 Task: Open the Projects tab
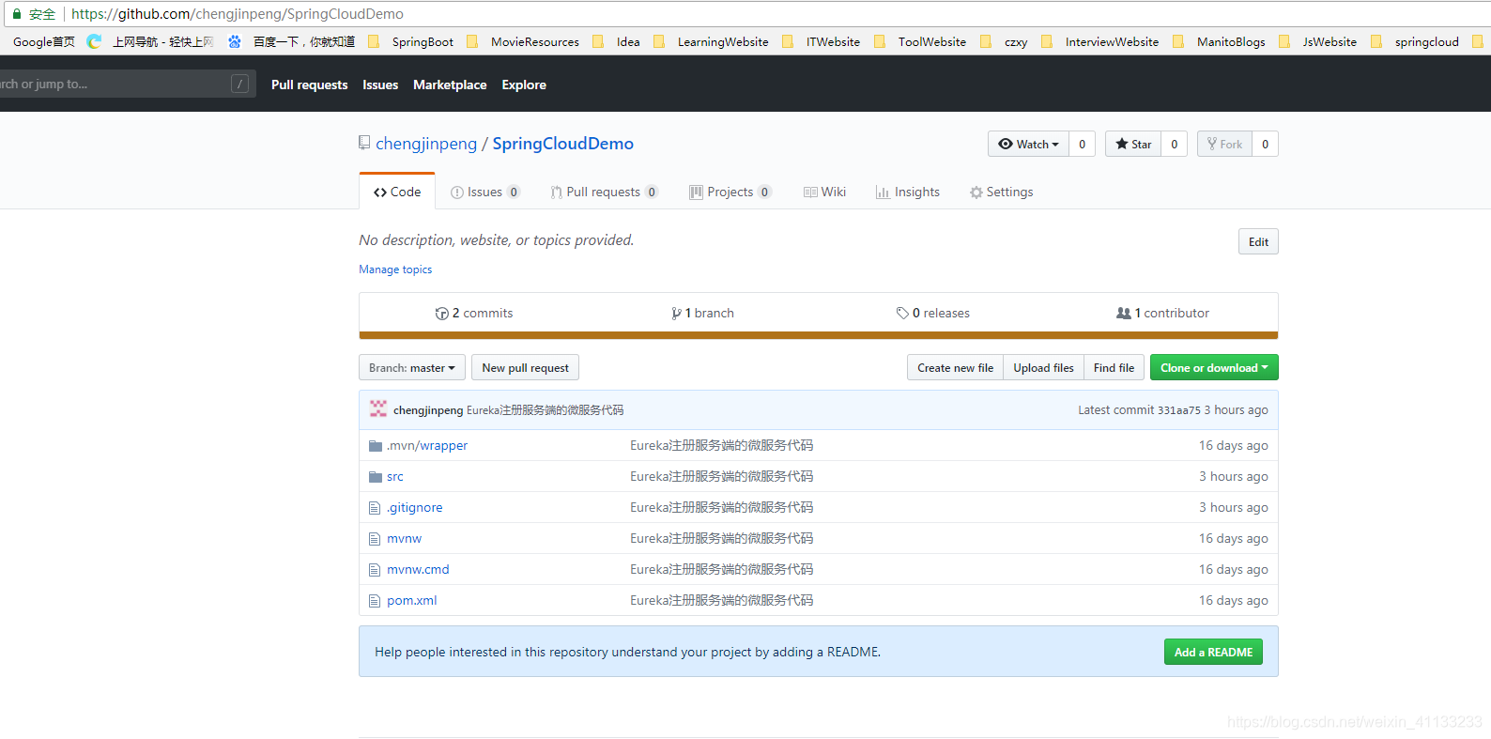point(730,192)
